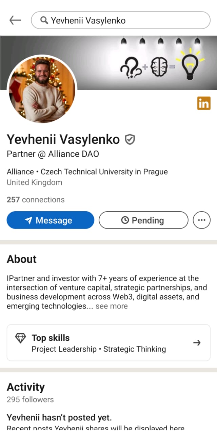Tap the search field with Yevhenii Vasylenko

pos(125,20)
